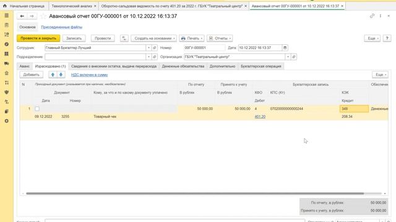The width and height of the screenshot is (396, 222).
Task: Open the round dial icon in the sidebar
Action: pos(7,44)
